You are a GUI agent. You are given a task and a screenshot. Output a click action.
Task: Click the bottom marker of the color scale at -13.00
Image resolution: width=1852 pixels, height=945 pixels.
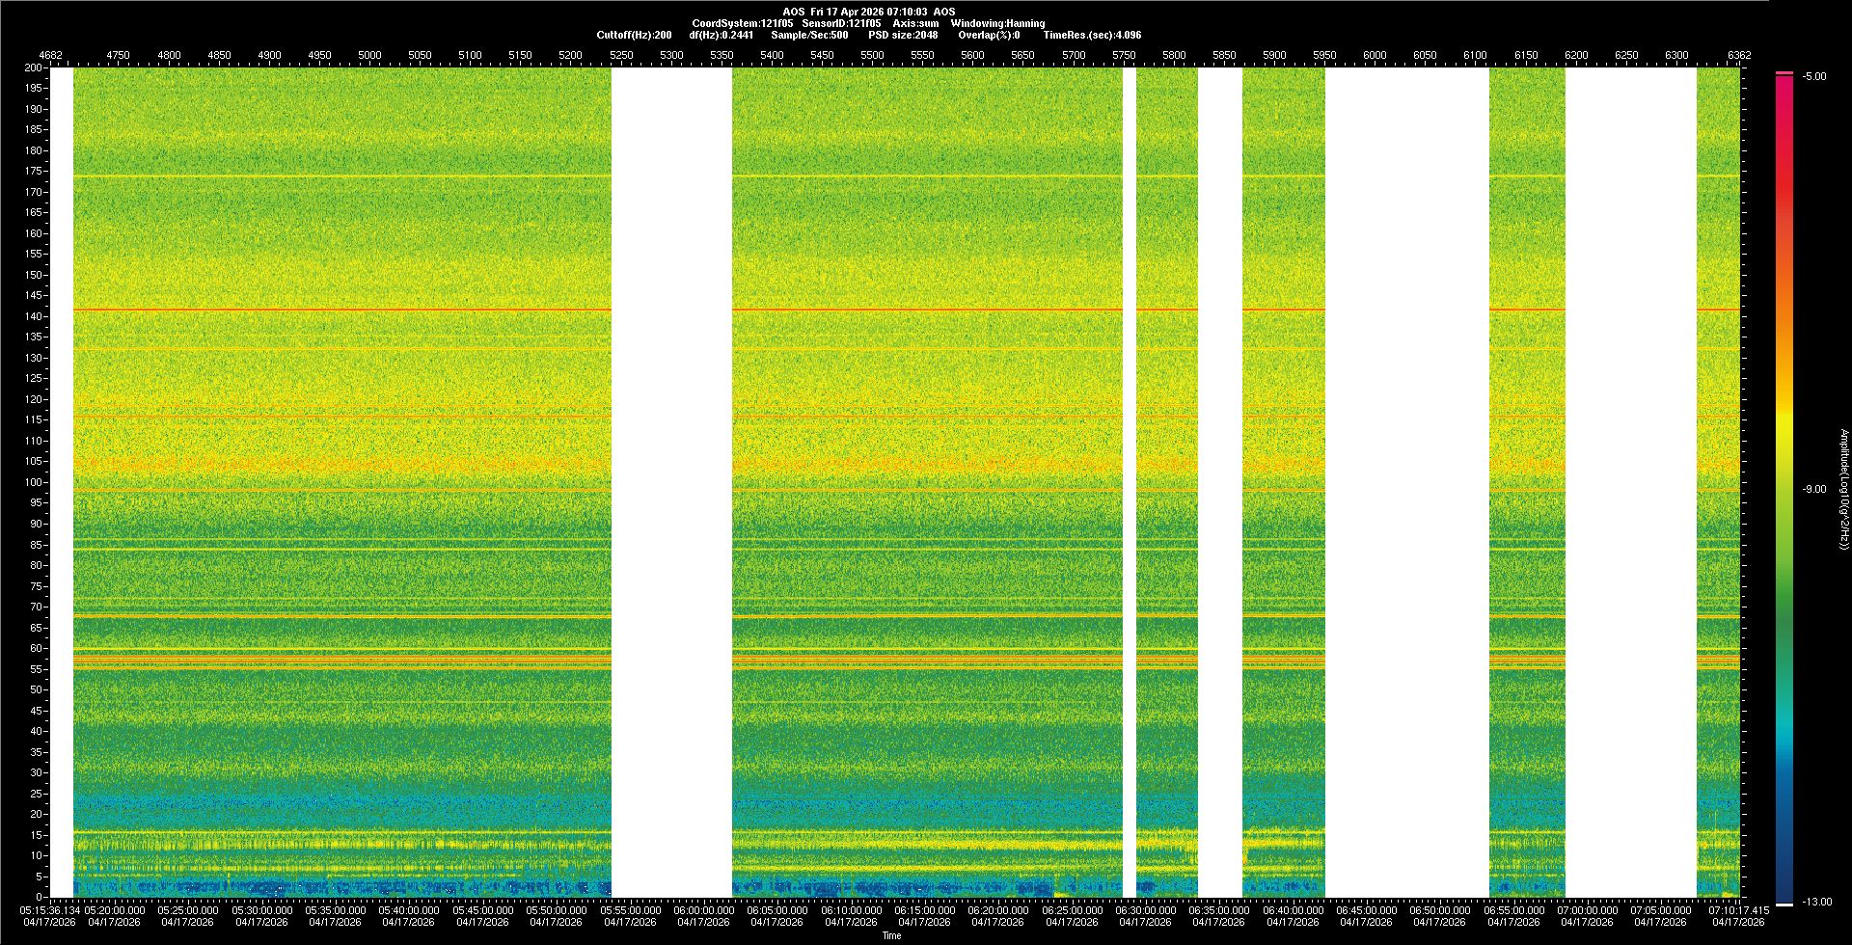click(1784, 904)
